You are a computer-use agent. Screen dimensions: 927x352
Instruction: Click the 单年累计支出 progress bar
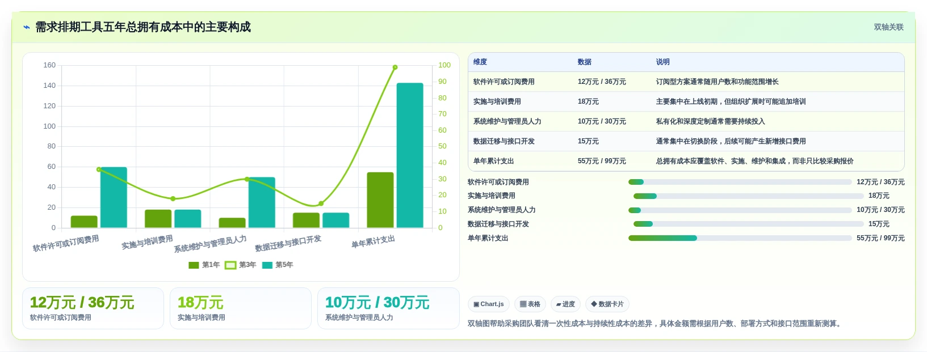[x=740, y=238]
